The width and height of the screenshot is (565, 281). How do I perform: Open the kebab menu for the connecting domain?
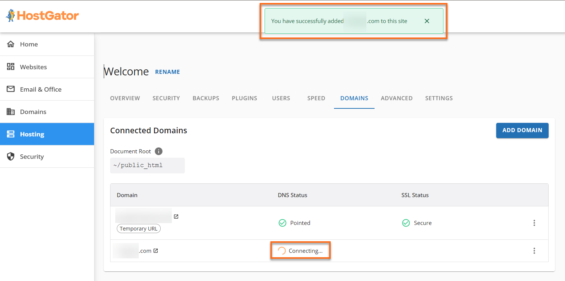tap(534, 251)
